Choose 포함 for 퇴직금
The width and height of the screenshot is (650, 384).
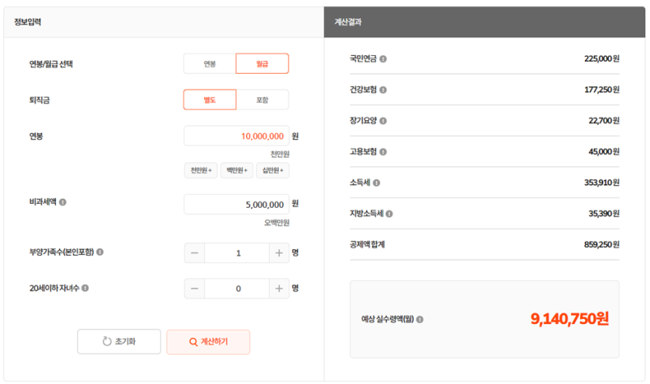[262, 100]
